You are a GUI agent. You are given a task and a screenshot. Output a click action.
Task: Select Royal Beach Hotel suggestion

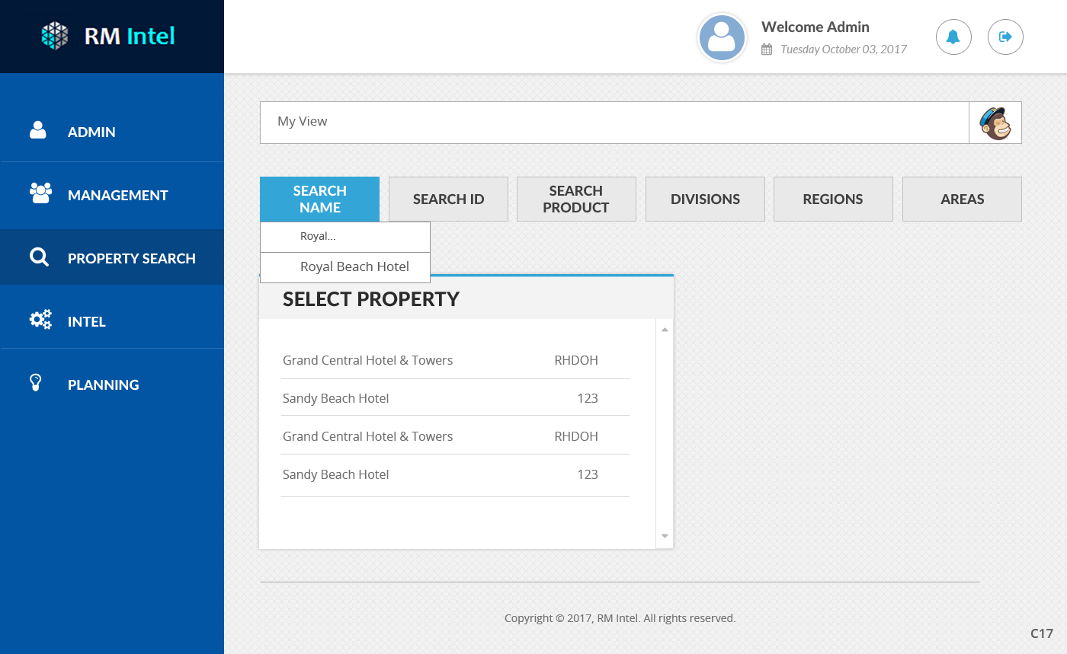(354, 267)
